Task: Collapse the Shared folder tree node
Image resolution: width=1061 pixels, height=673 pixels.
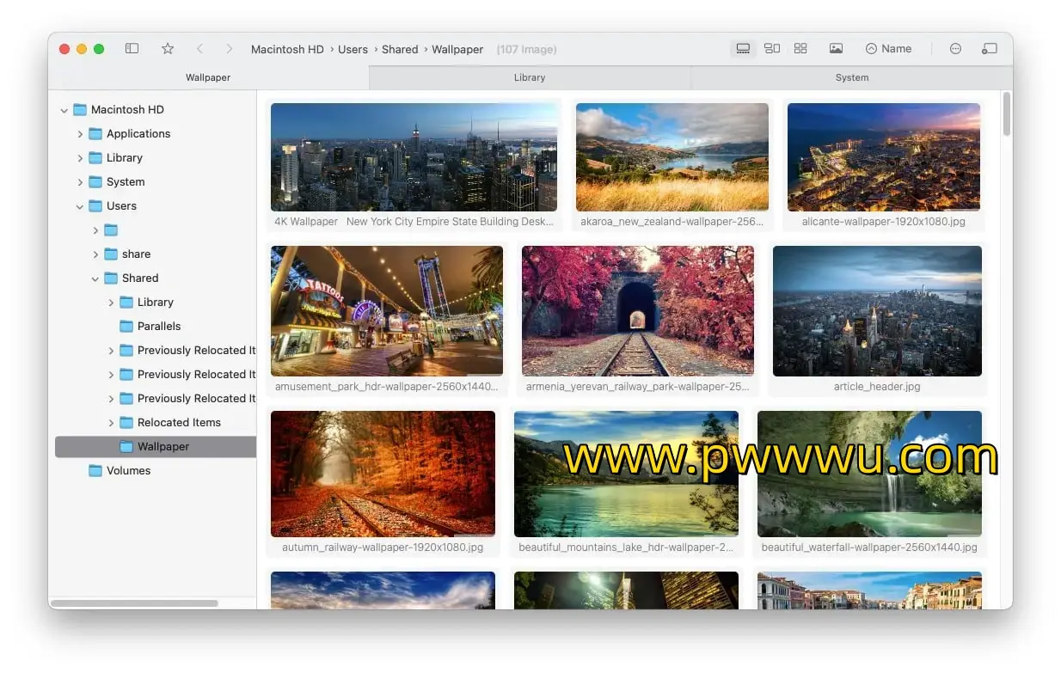Action: pos(95,278)
